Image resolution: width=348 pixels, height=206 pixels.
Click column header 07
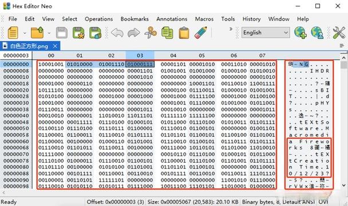[x=262, y=55]
